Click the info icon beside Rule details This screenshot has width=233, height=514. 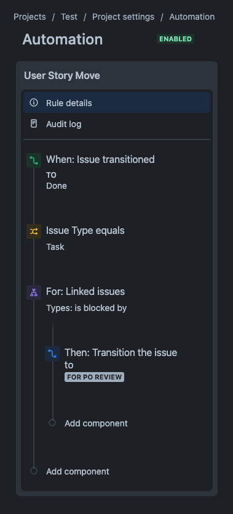(34, 102)
